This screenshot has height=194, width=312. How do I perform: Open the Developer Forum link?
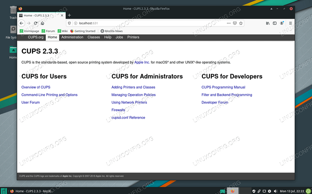point(215,103)
